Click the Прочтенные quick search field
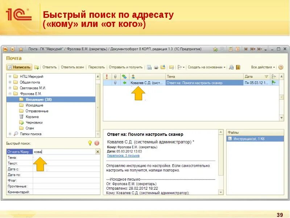Image resolution: width=290 pixels, height=218 pixels. (66, 186)
